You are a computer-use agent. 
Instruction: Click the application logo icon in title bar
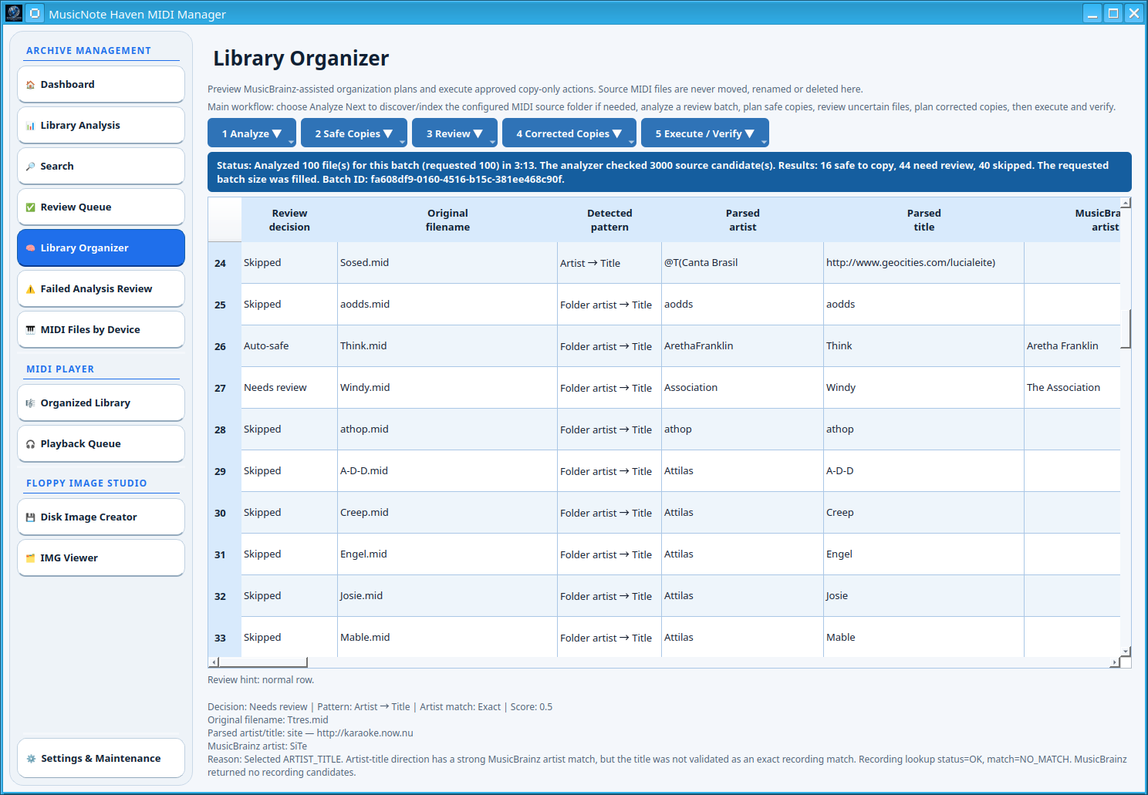[14, 13]
